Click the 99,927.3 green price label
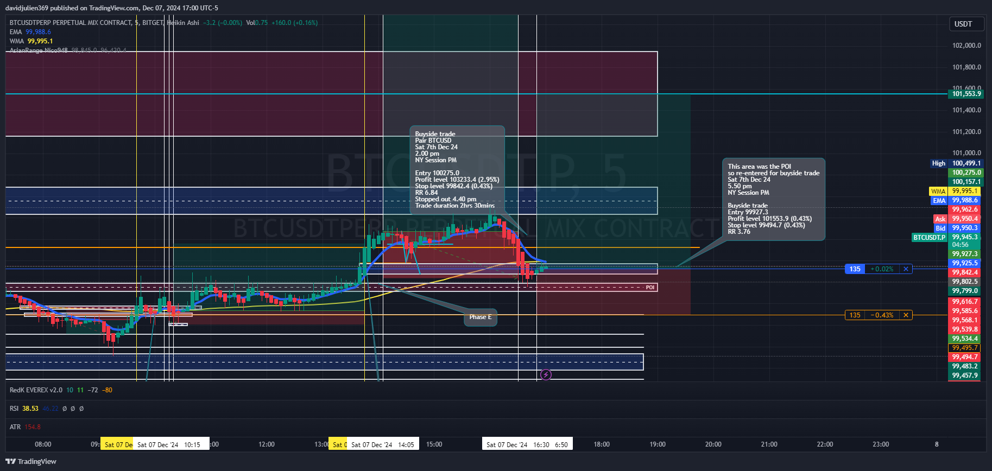 tap(964, 254)
